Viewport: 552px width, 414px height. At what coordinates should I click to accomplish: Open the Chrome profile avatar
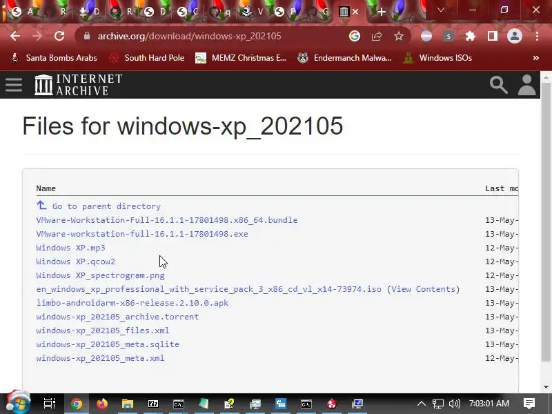[x=514, y=36]
